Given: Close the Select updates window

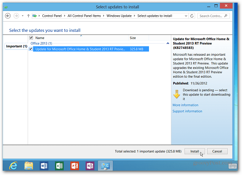Looking at the screenshot, I should [226, 6].
